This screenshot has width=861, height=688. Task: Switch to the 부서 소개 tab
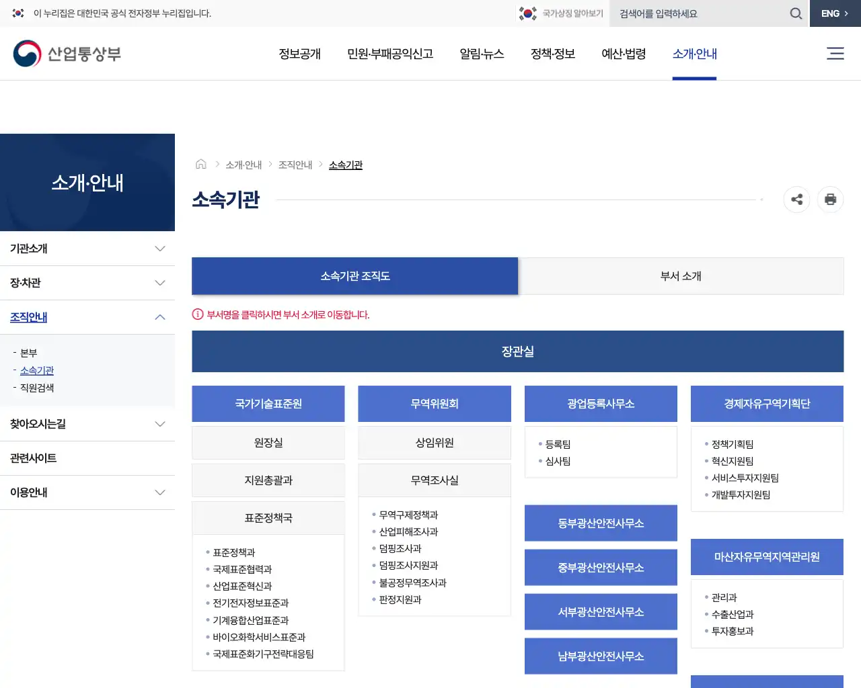(681, 275)
